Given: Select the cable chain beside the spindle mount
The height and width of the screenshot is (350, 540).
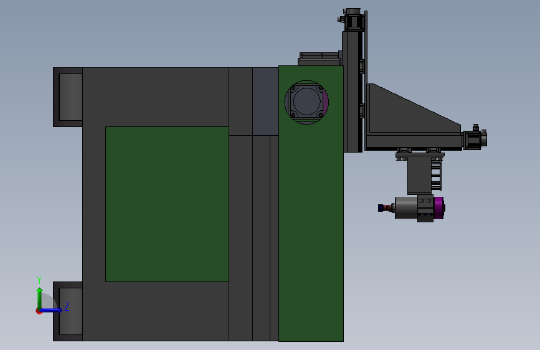Looking at the screenshot, I should [437, 174].
